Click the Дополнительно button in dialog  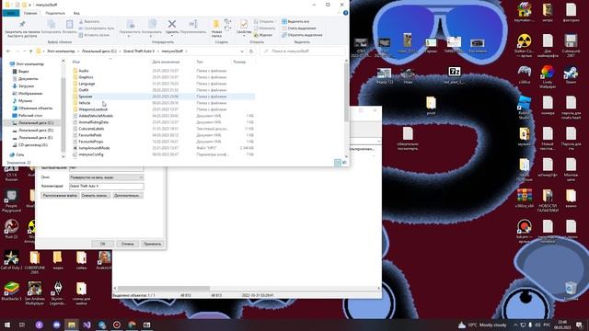coord(128,196)
